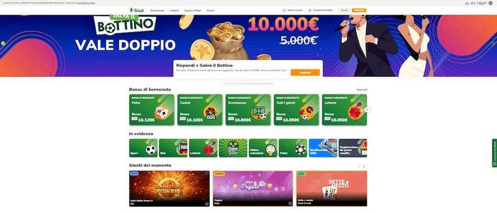Open green feedback tab on right edge
497x213 pixels.
[x=494, y=153]
